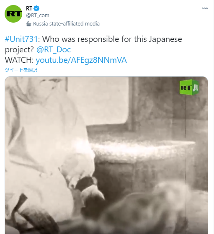214x234 pixels.
Task: Open the tweet's three-dot more menu
Action: click(205, 8)
